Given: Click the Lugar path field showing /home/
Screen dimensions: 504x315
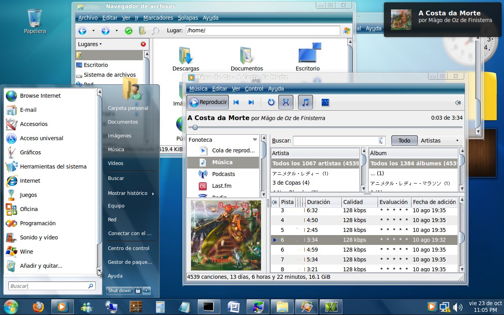Looking at the screenshot, I should point(263,31).
